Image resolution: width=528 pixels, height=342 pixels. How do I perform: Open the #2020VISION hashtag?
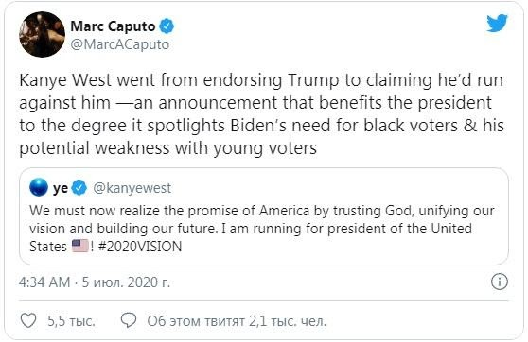coord(140,247)
